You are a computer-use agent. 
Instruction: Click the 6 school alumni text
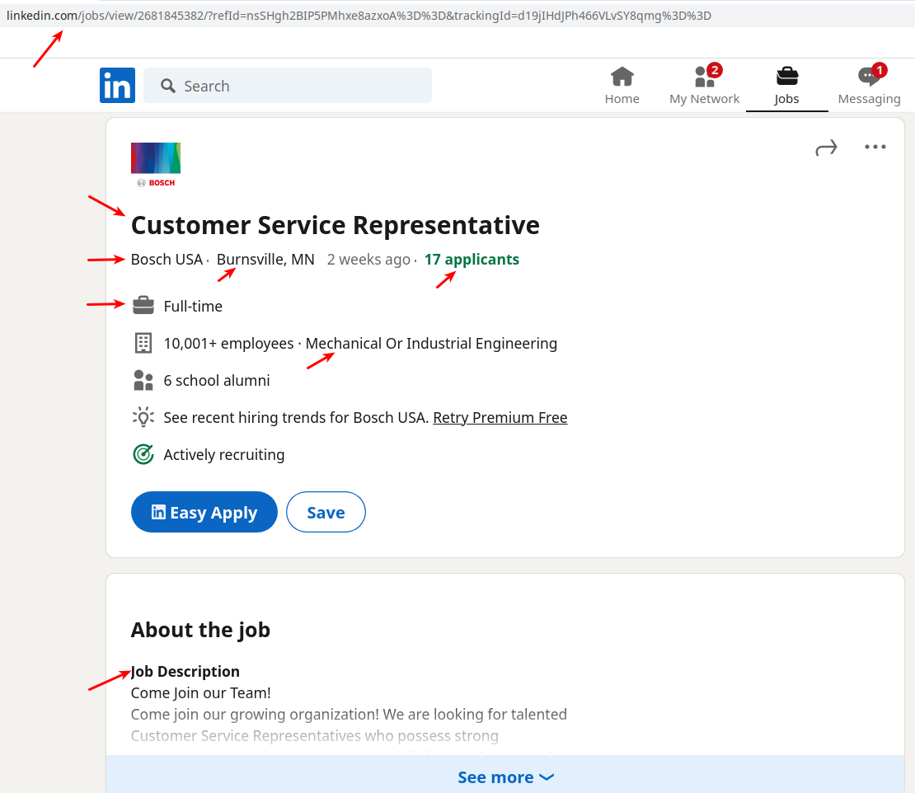[217, 381]
